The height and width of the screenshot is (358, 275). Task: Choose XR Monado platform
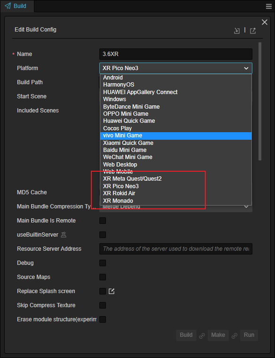tap(176, 201)
